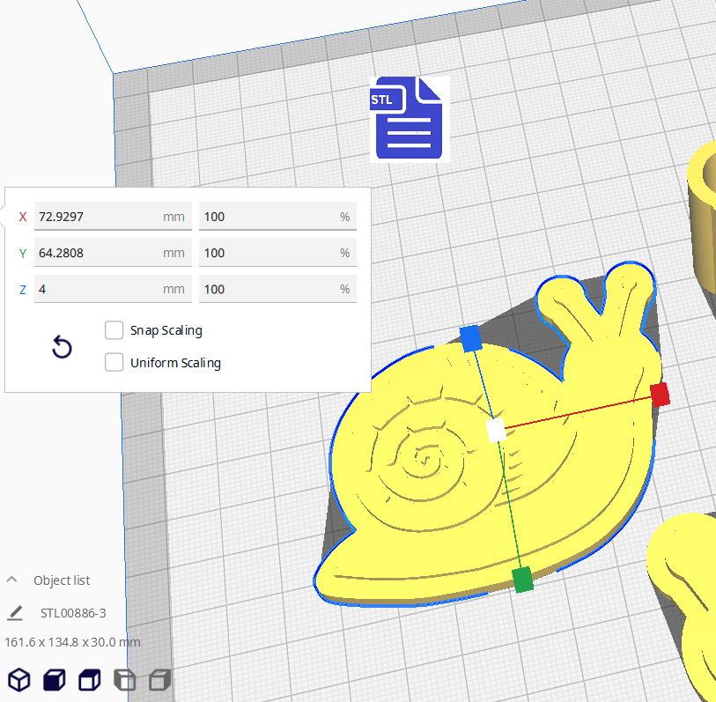Click the X percentage field showing 100
Image resolution: width=716 pixels, height=702 pixels.
click(277, 216)
